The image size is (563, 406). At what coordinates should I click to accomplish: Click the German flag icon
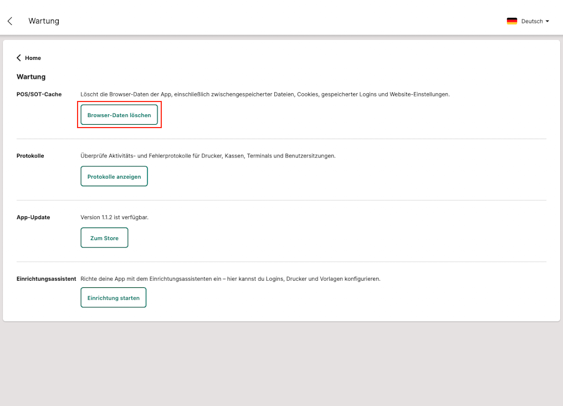pyautogui.click(x=511, y=21)
